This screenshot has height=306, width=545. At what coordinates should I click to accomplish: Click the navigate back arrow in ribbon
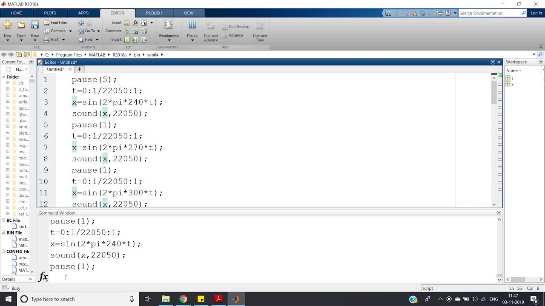(81, 23)
